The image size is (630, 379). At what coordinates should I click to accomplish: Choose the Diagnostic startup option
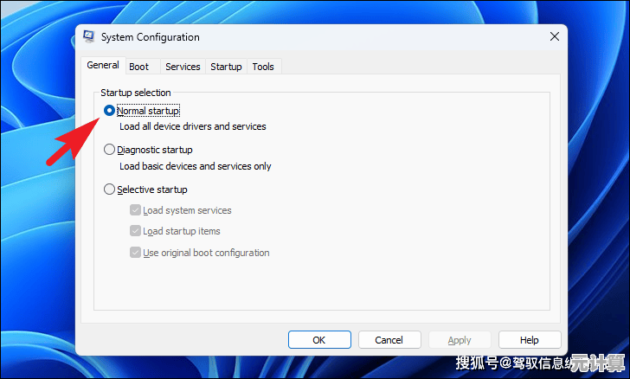click(109, 150)
